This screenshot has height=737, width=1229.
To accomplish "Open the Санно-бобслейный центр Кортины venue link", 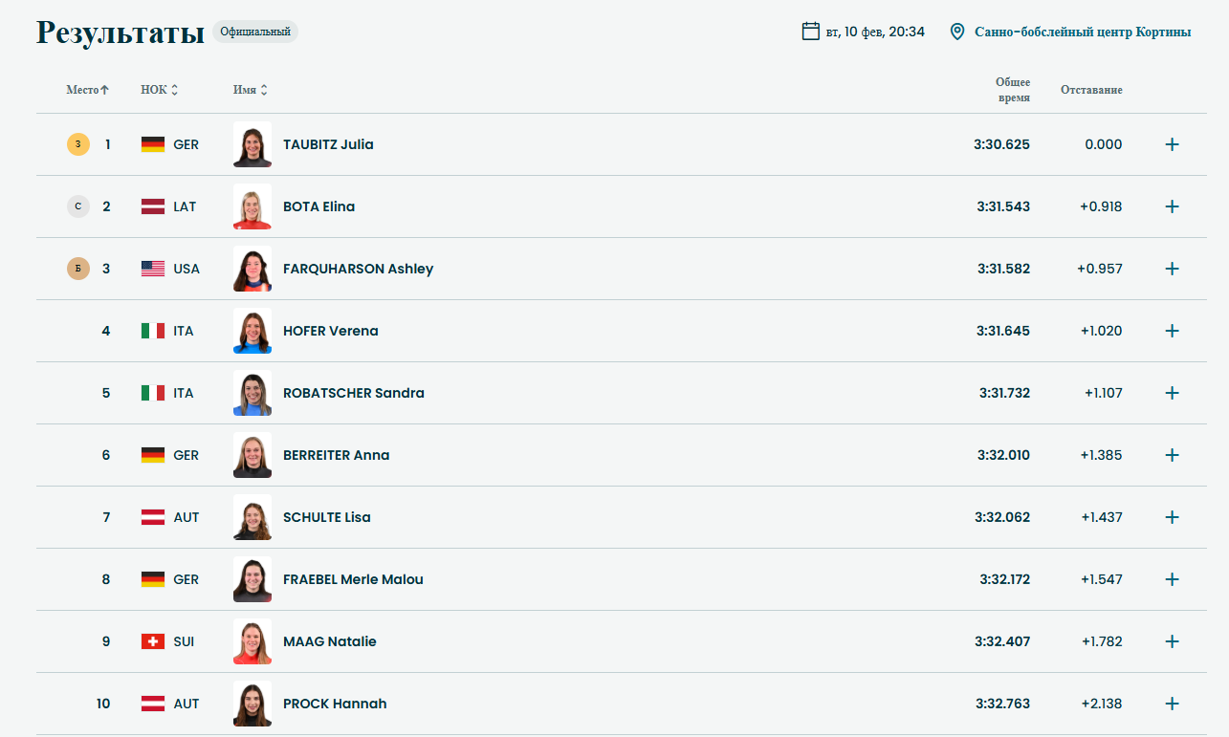I will click(x=1082, y=32).
